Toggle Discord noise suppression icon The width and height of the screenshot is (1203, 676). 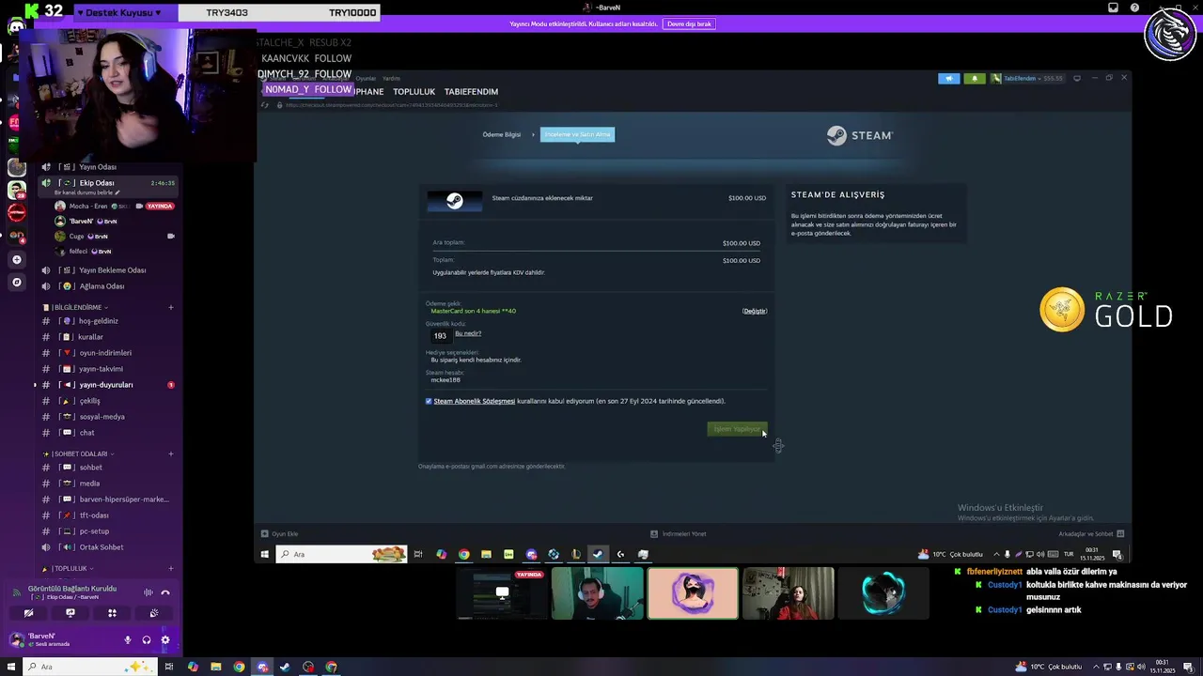pyautogui.click(x=148, y=592)
